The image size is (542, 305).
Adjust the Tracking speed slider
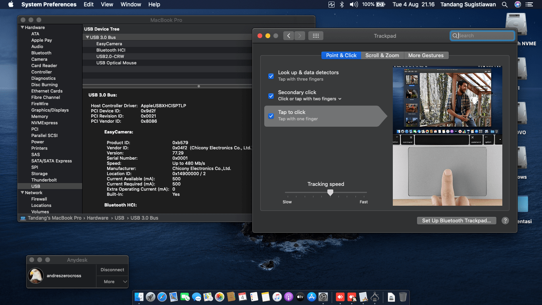(x=330, y=193)
